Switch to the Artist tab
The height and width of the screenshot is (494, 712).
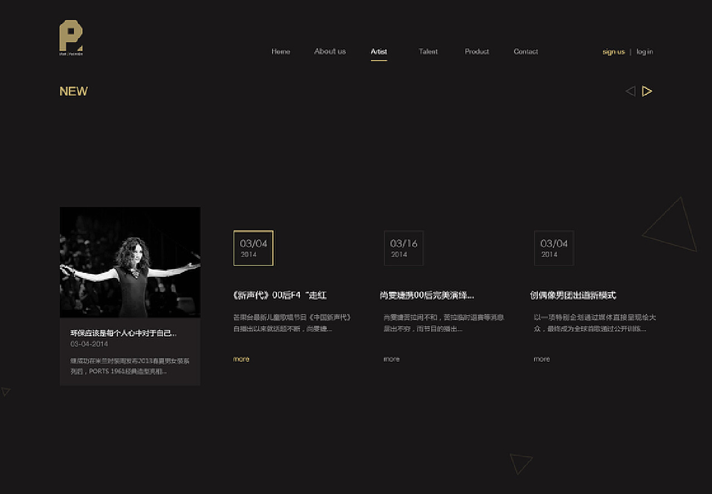pos(379,52)
